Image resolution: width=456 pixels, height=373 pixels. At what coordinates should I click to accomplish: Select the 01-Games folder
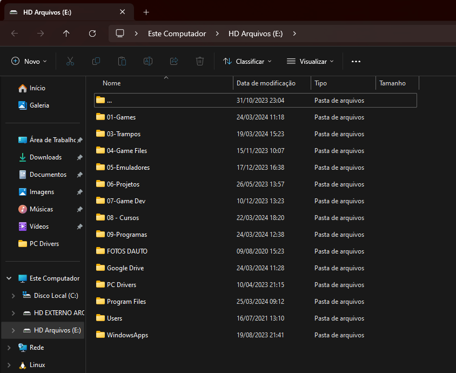point(256,117)
